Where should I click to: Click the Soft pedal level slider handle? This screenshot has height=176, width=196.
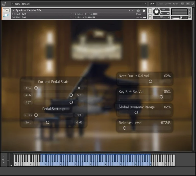(48, 122)
